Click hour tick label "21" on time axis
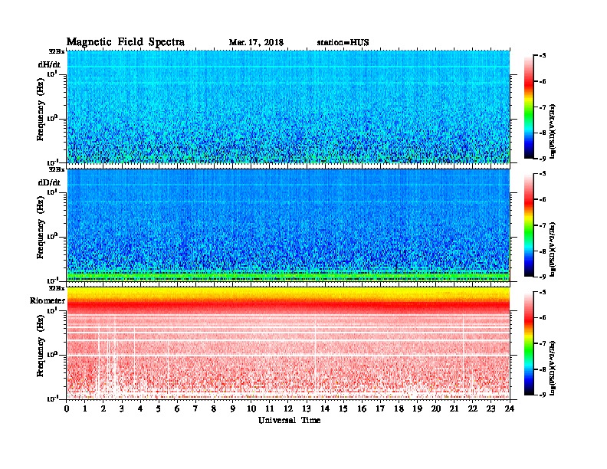This screenshot has width=607, height=469. tap(454, 408)
